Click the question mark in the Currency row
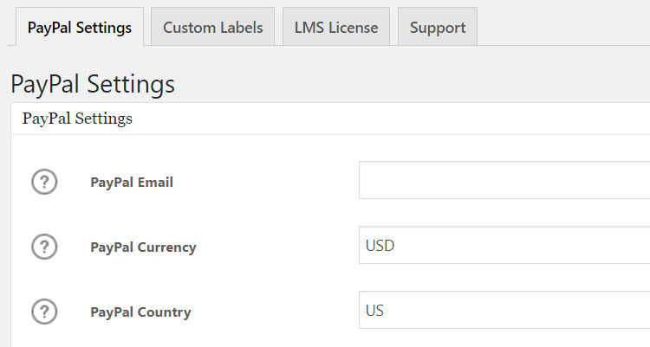The image size is (650, 347). tap(44, 247)
